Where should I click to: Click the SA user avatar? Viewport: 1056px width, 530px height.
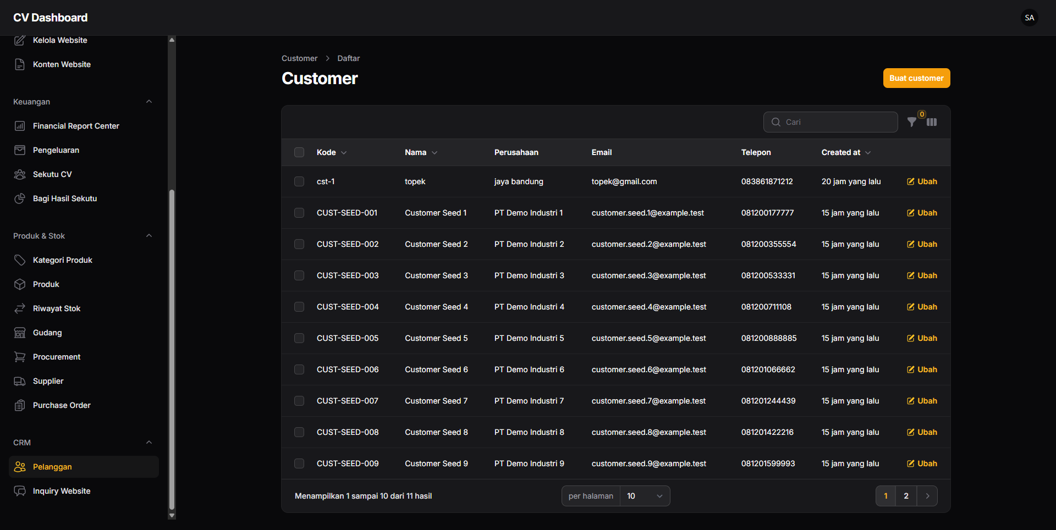tap(1030, 18)
